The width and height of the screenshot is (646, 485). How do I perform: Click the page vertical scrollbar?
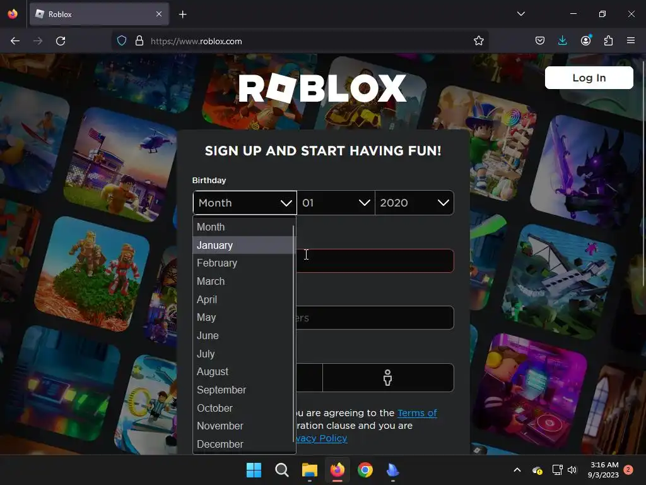pyautogui.click(x=643, y=173)
